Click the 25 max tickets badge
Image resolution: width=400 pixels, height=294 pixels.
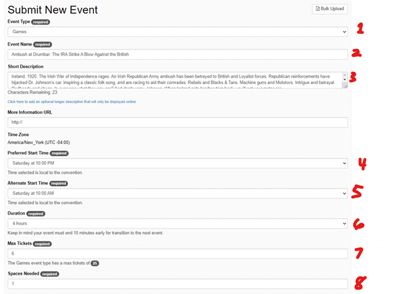tap(95, 263)
